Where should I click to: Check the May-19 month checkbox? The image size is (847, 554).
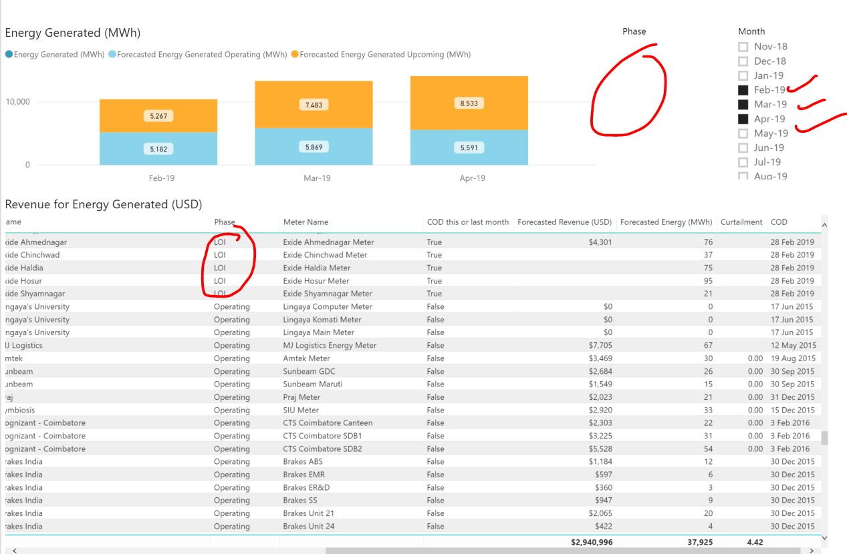click(743, 133)
